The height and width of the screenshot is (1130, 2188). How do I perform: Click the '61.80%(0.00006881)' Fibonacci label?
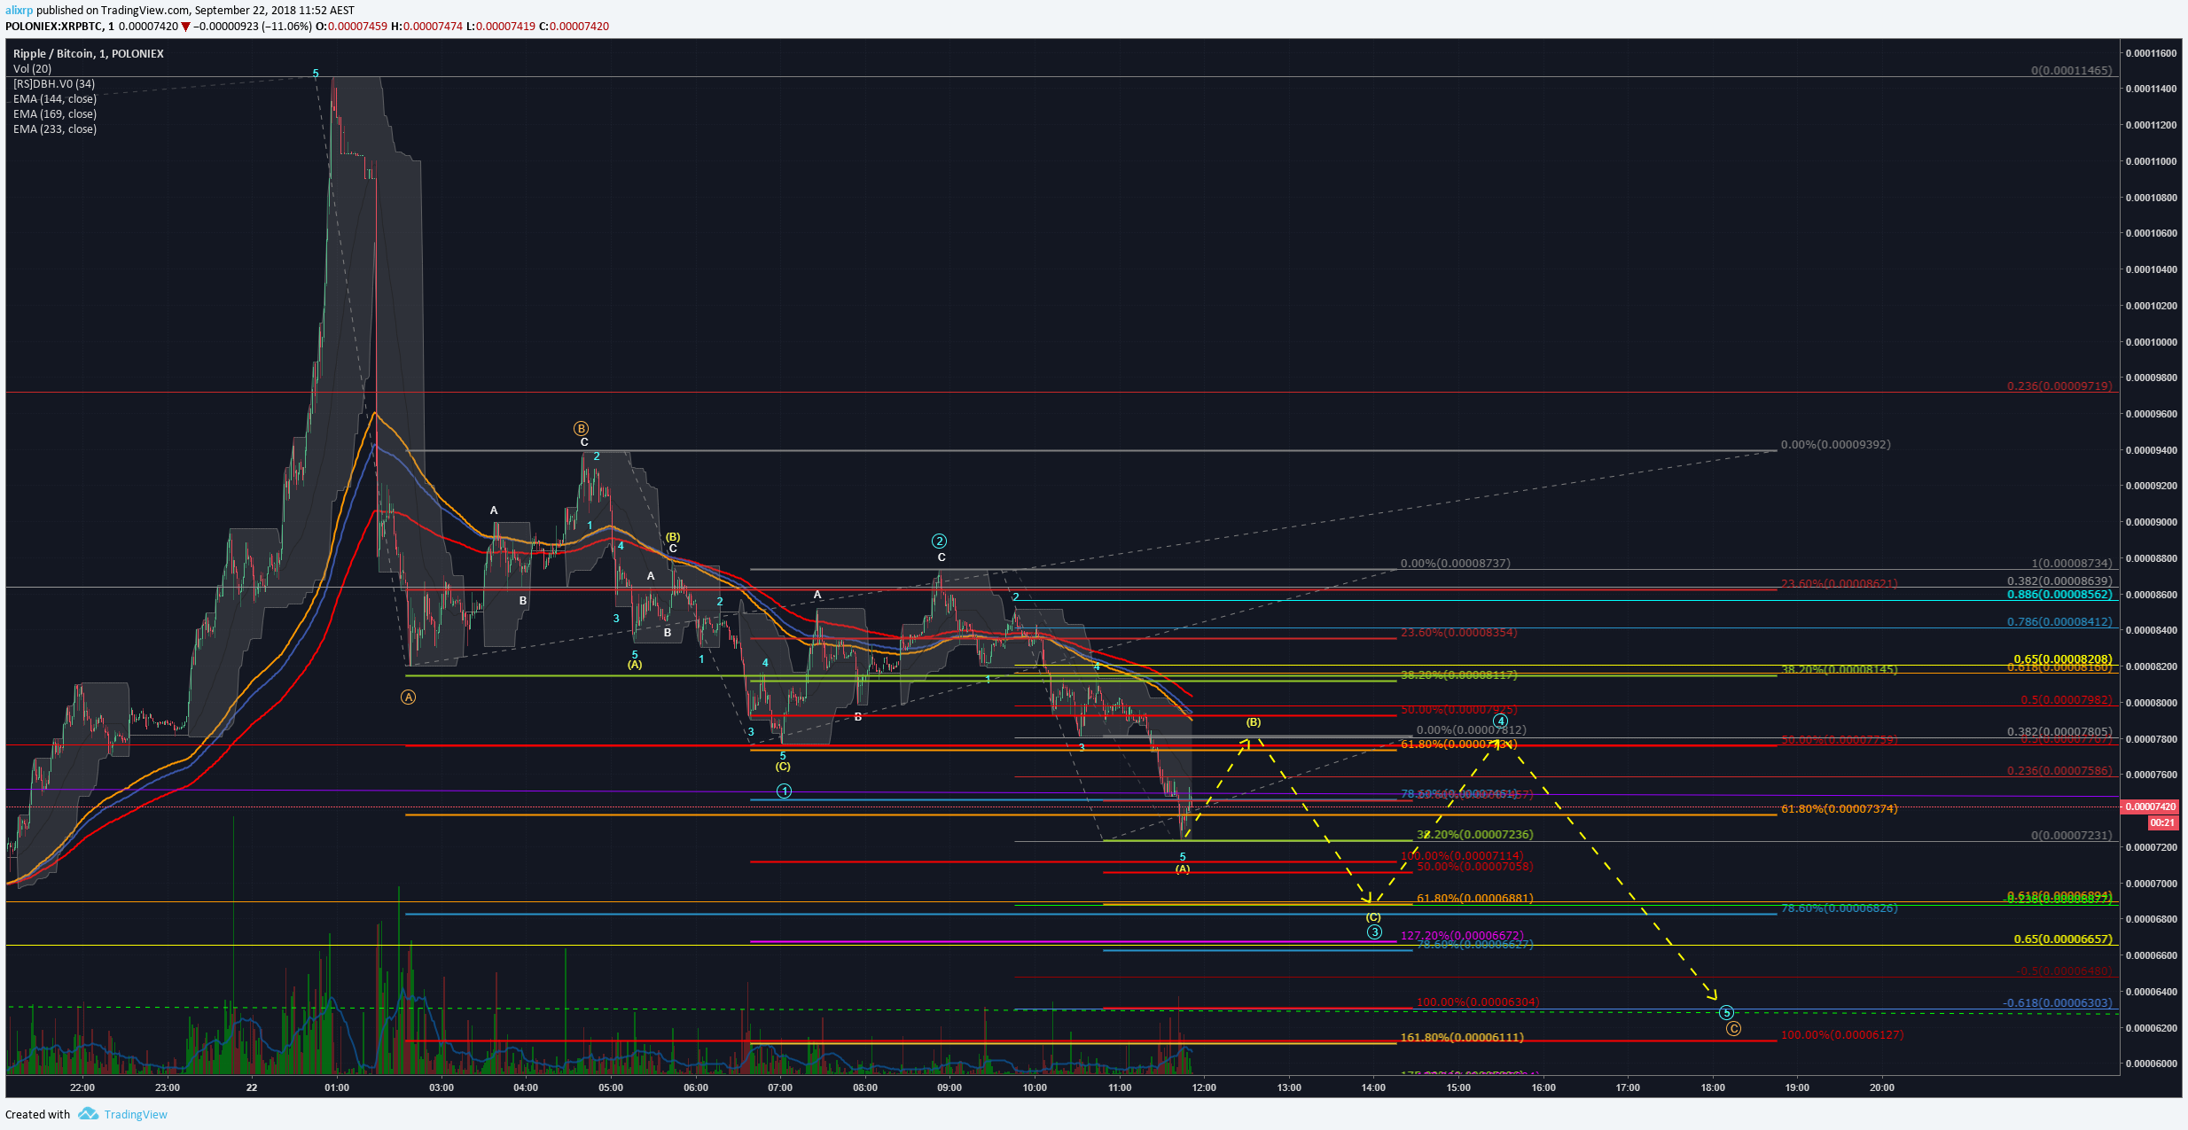click(x=1475, y=899)
